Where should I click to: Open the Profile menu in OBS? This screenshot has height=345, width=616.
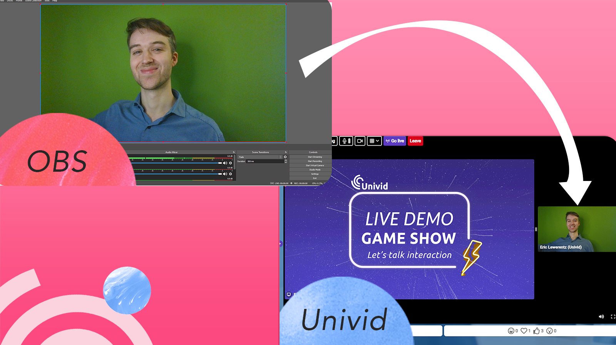(x=19, y=1)
